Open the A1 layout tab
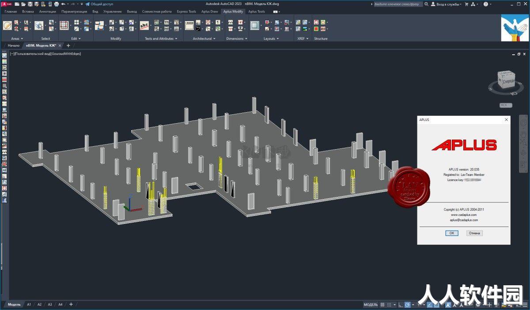 [29, 304]
